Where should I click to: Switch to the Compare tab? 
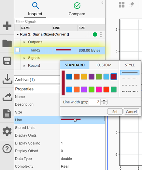(x=77, y=9)
